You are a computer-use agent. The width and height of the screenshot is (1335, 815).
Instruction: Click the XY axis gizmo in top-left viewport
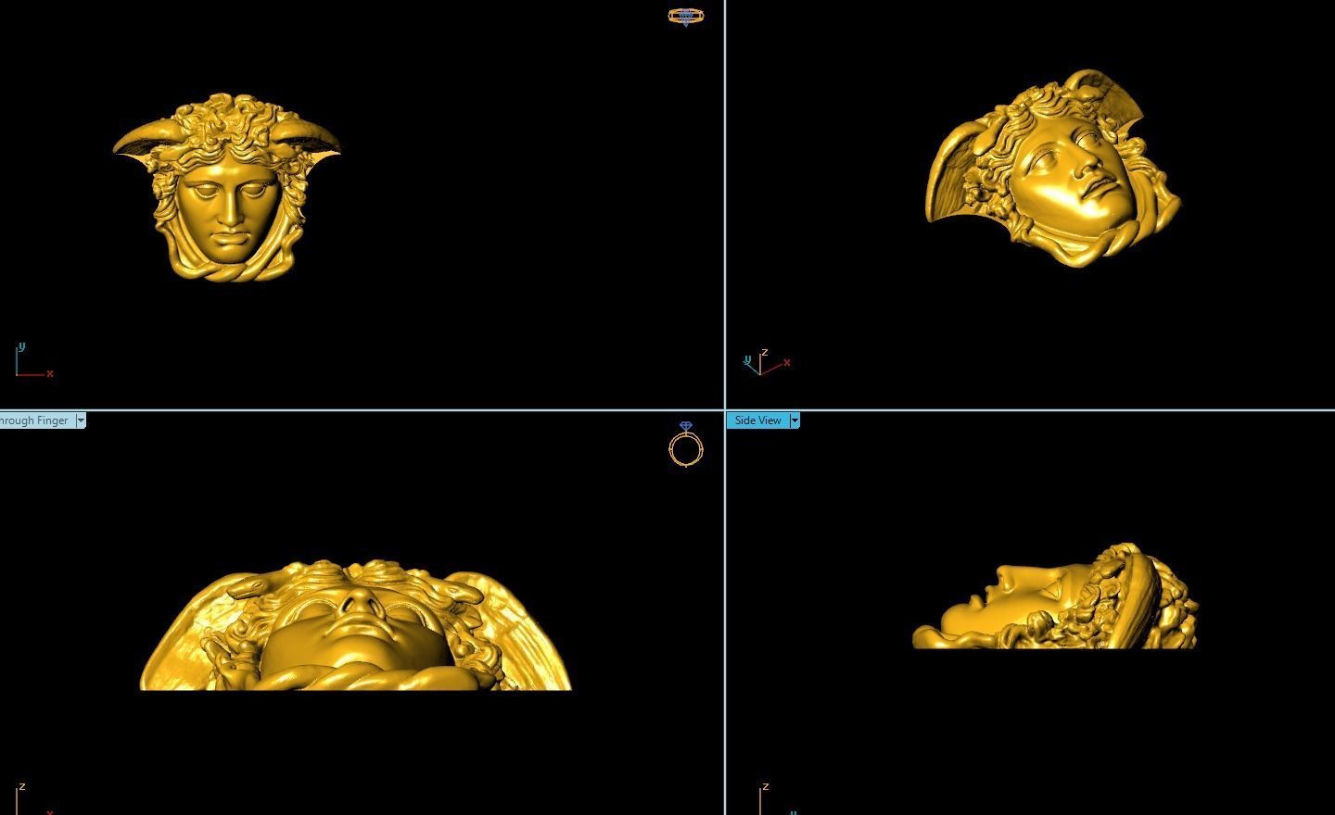[x=33, y=360]
